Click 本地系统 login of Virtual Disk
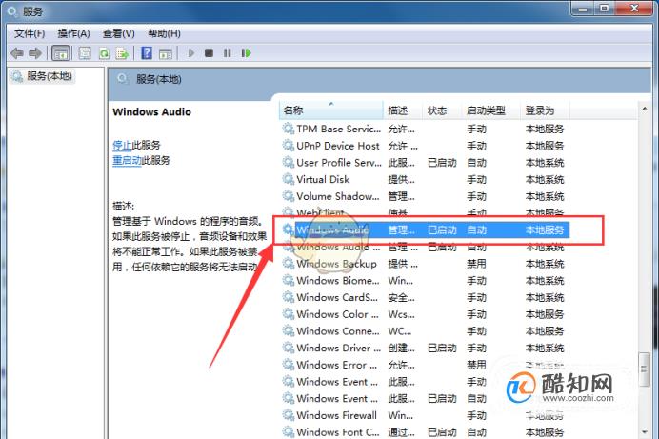 (x=545, y=179)
